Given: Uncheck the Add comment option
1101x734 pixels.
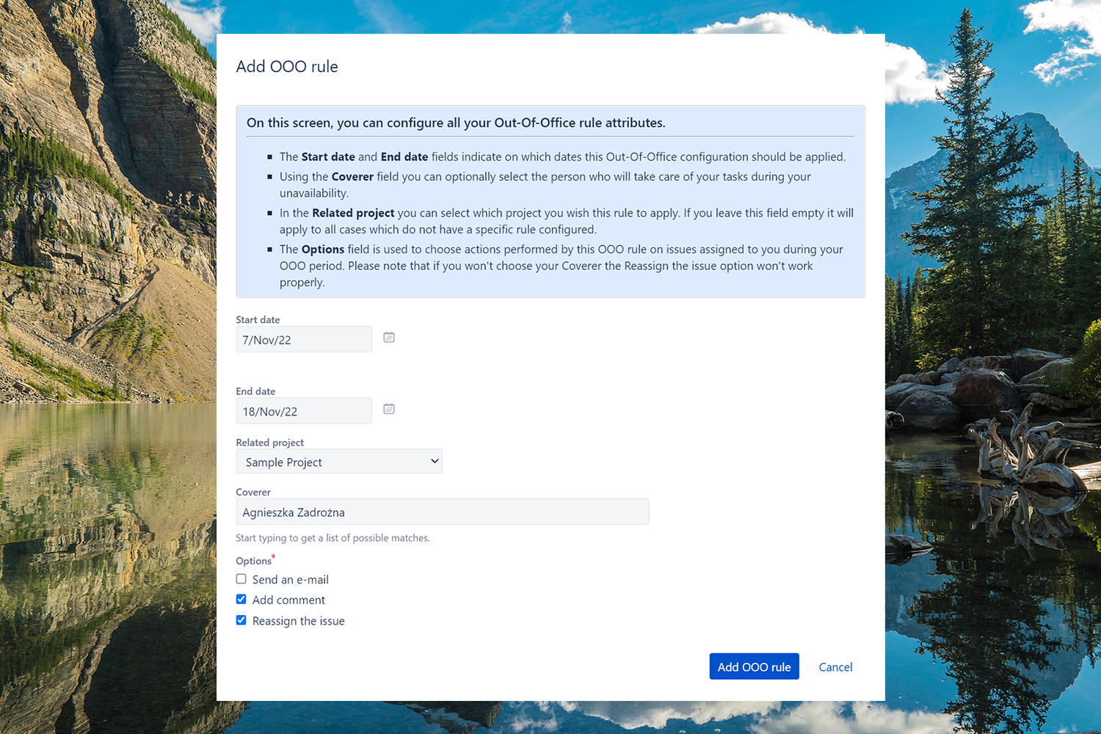Looking at the screenshot, I should point(241,600).
